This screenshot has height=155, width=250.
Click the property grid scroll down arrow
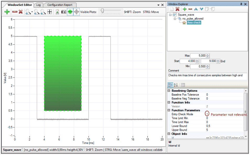246,136
